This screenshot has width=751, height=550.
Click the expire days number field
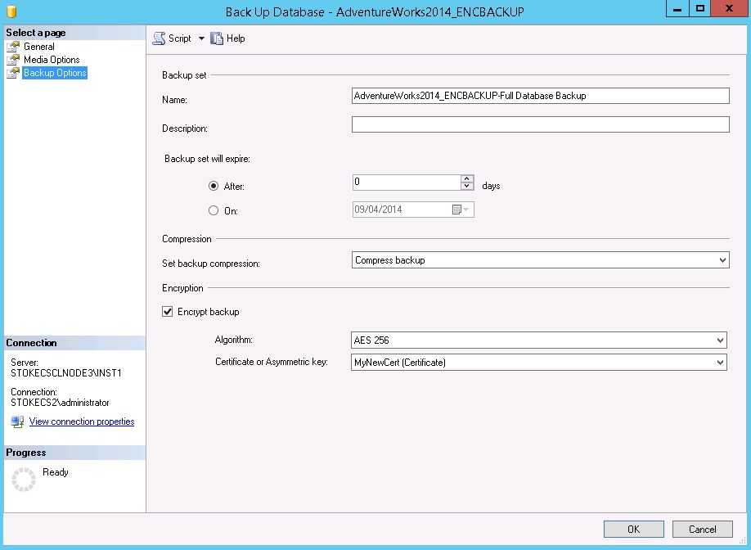pos(406,183)
